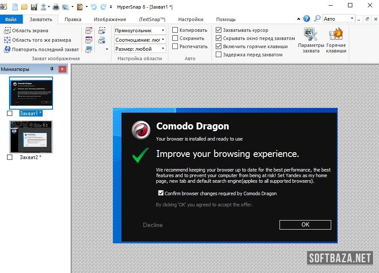This screenshot has width=379, height=273.
Task: Enable the Копировать checkbox
Action: tap(175, 30)
